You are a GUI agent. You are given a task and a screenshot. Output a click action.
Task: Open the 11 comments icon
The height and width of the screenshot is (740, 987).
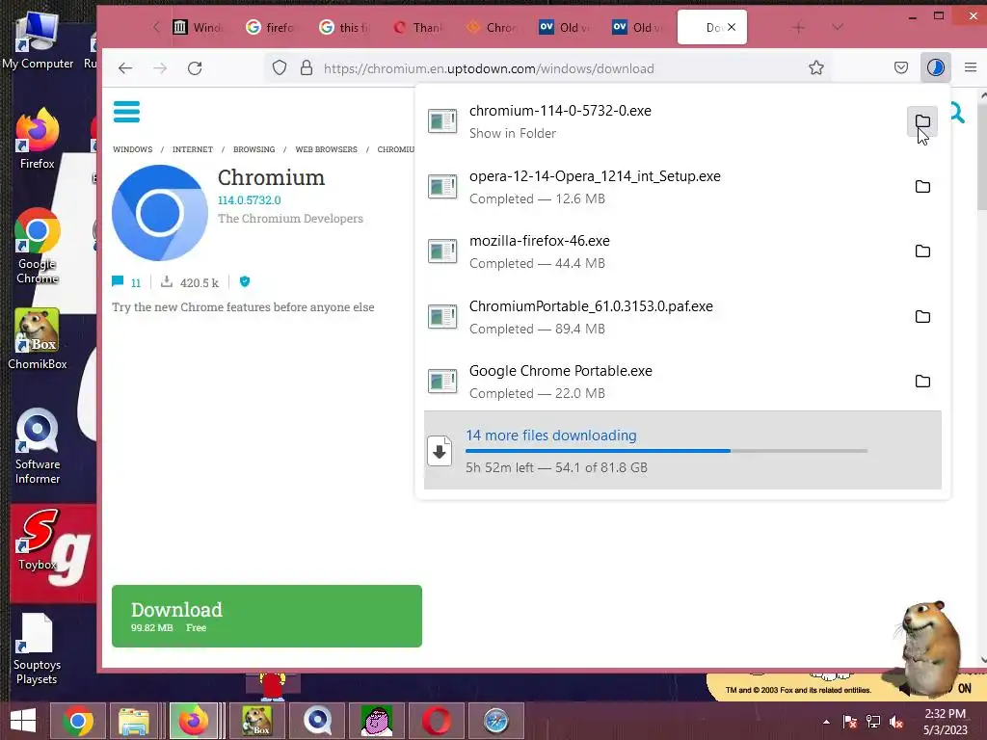click(118, 282)
